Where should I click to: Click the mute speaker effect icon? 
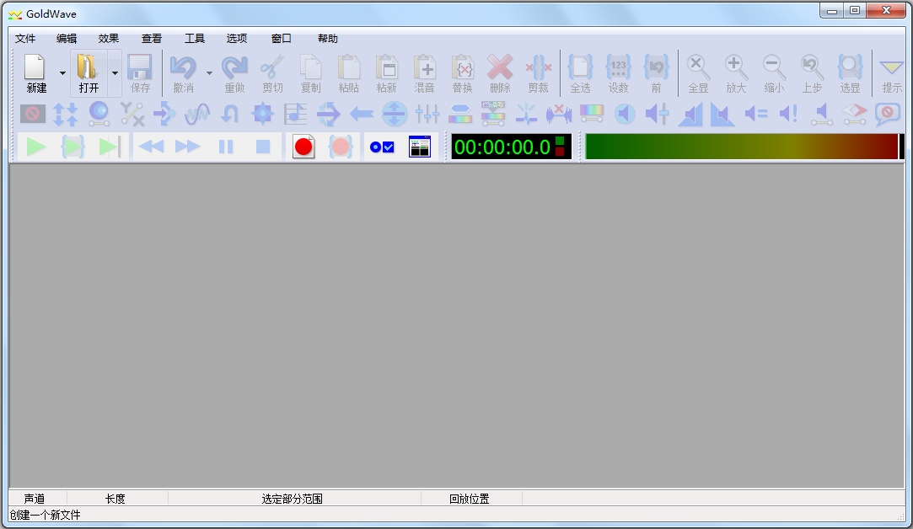pos(624,114)
